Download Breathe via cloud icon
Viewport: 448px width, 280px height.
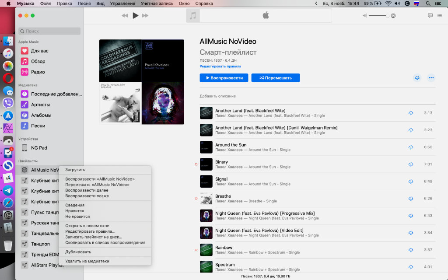click(411, 199)
